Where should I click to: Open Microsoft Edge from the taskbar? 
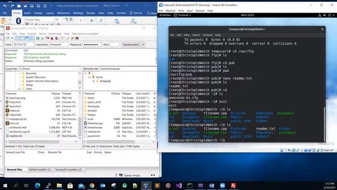[x=37, y=185]
